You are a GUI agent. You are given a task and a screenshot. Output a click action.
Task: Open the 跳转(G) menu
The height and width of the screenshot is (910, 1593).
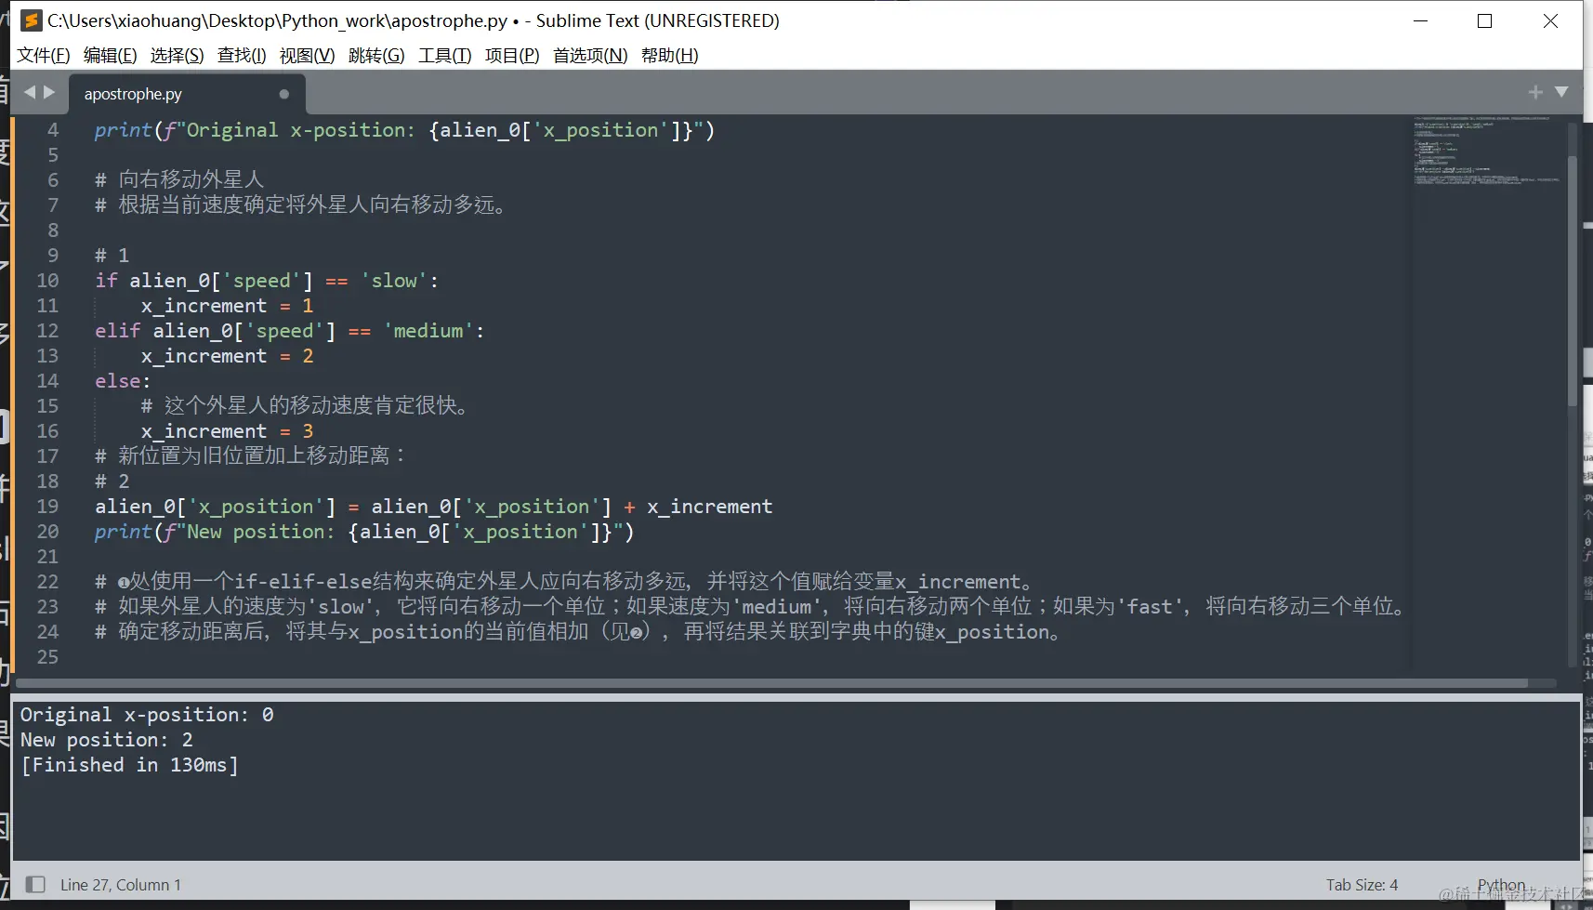[x=376, y=55]
